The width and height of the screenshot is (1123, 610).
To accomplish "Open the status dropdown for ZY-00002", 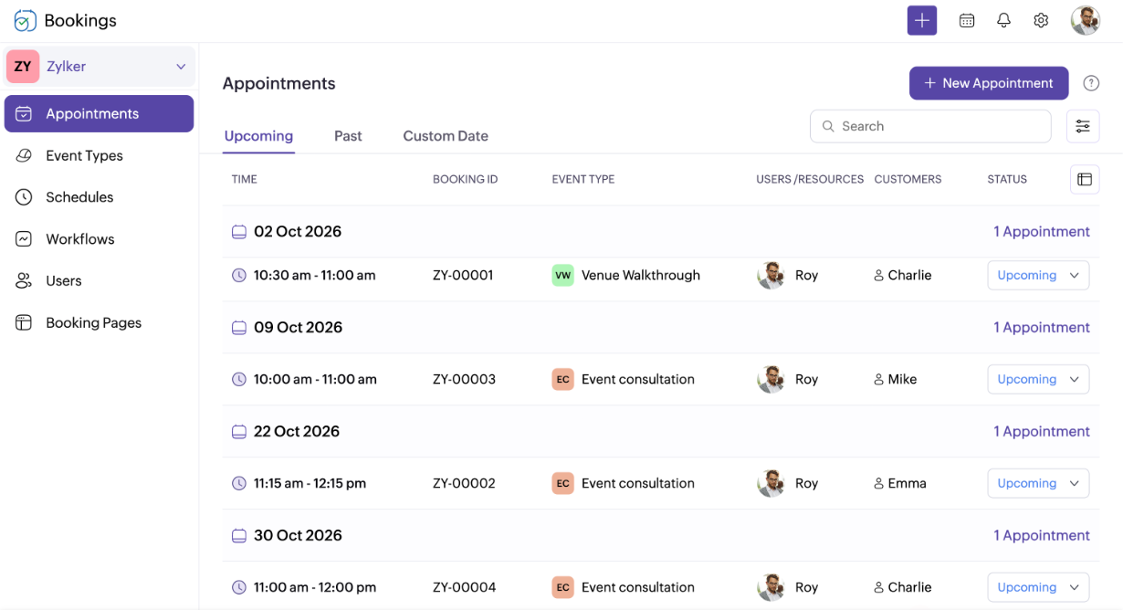I will tap(1038, 483).
